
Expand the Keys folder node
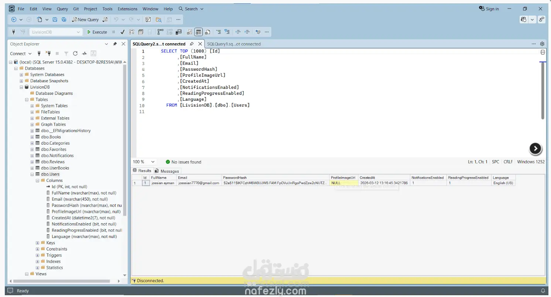click(x=37, y=243)
